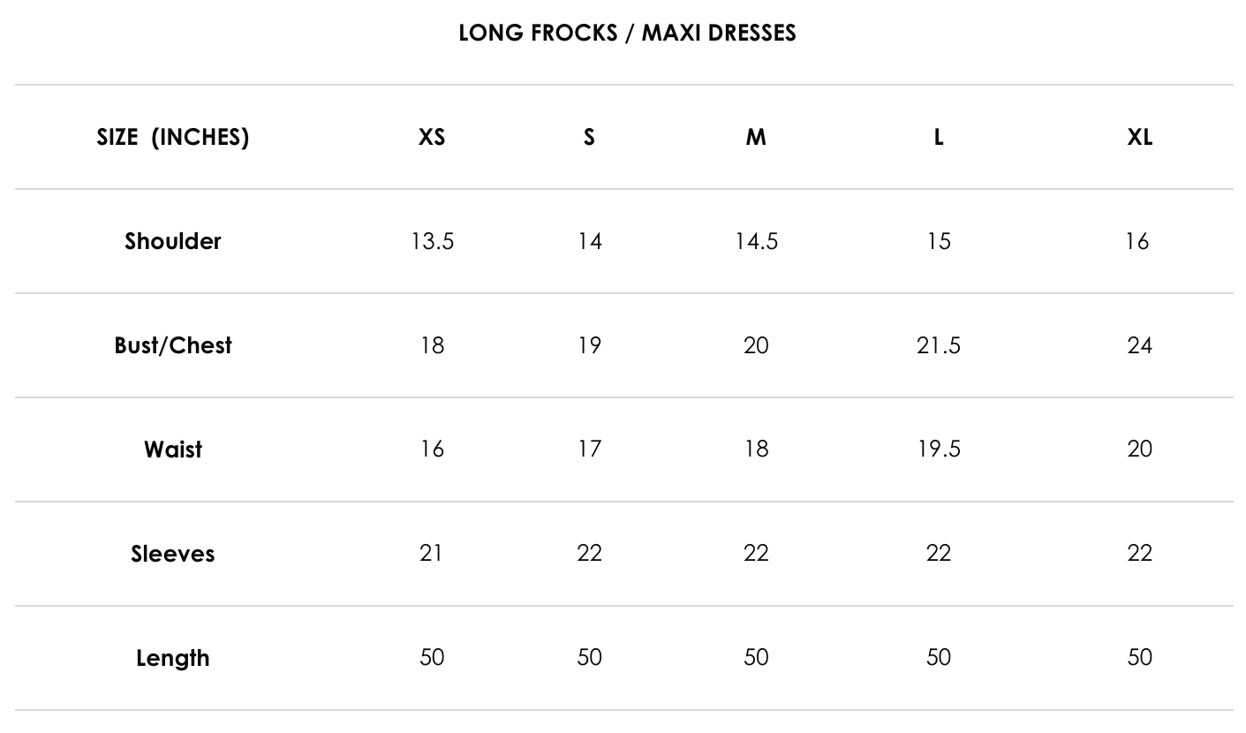Select the M size column header
This screenshot has width=1246, height=733.
click(756, 137)
